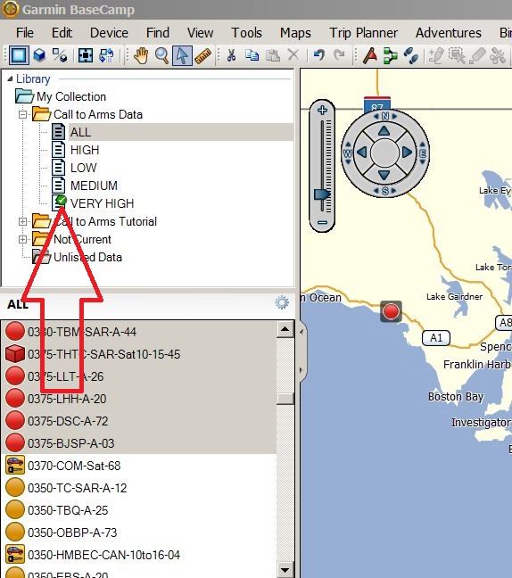Open list options gear icon

point(282,302)
